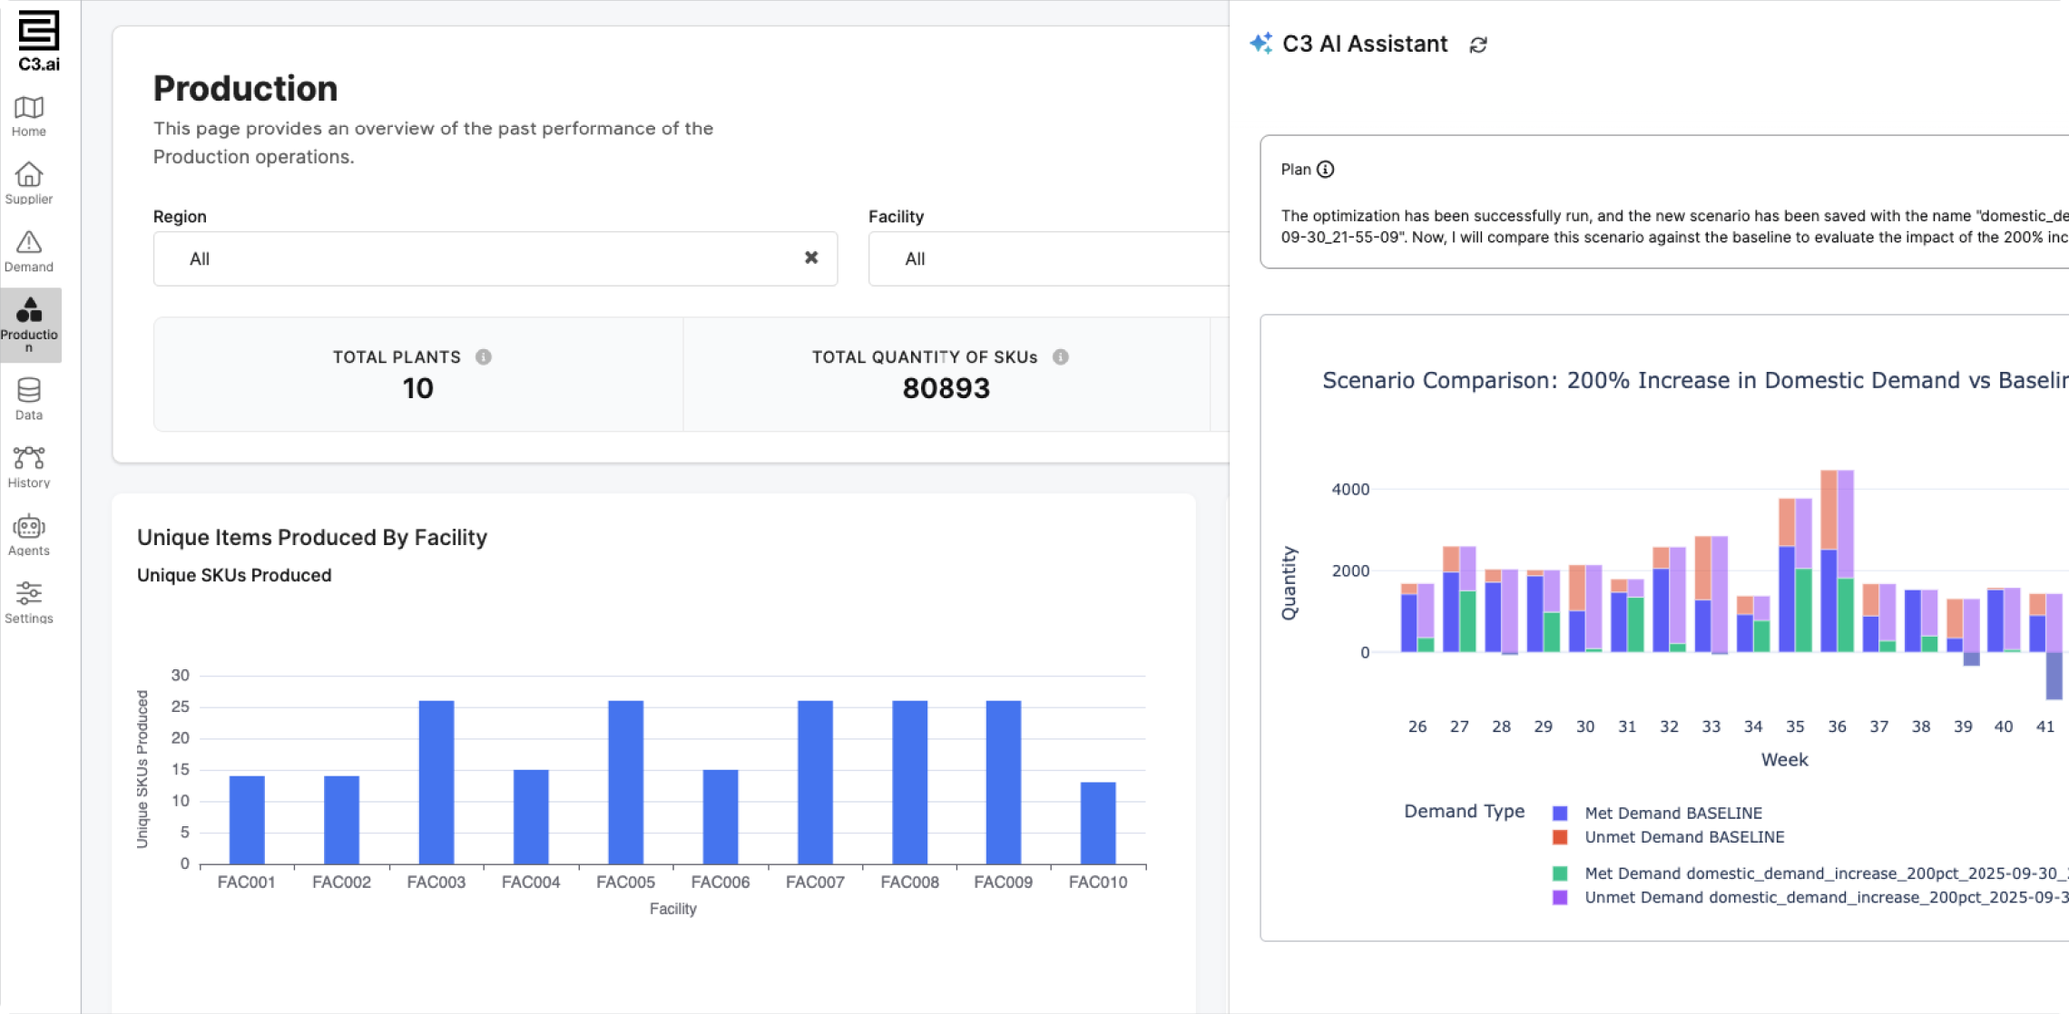Screen dimensions: 2069x1014
Task: Click the C3 AI Assistant sparkle icon
Action: tap(1261, 44)
